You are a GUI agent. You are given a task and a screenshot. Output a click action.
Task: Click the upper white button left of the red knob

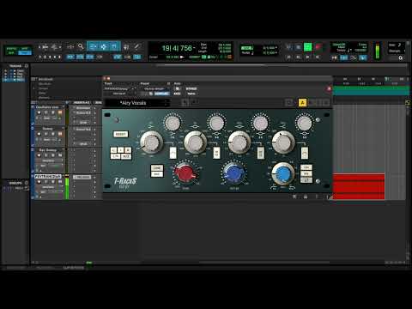[157, 167]
